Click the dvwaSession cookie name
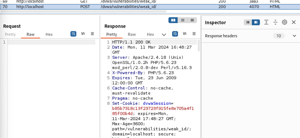 (157, 103)
